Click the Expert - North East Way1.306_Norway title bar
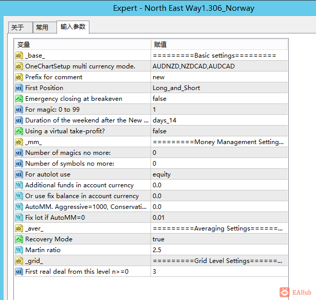Screen dimensions: 316x300 (183, 8)
